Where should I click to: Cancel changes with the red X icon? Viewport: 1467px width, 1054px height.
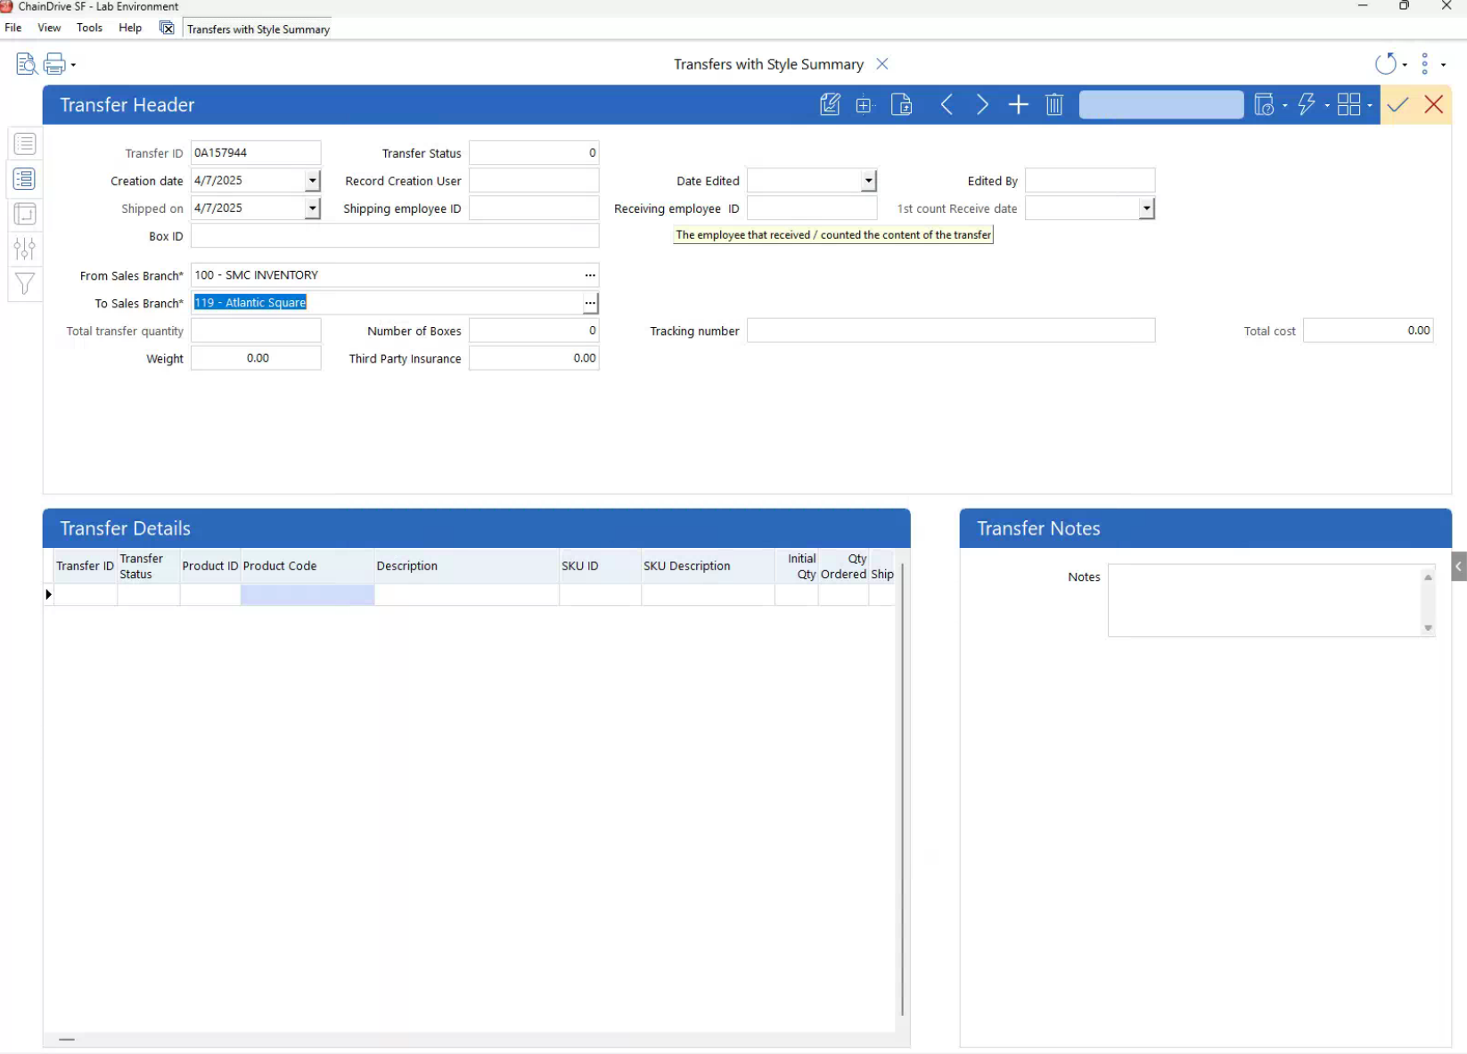click(x=1433, y=105)
